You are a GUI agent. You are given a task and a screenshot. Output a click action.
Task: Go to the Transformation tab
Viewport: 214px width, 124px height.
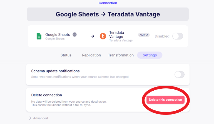click(121, 55)
